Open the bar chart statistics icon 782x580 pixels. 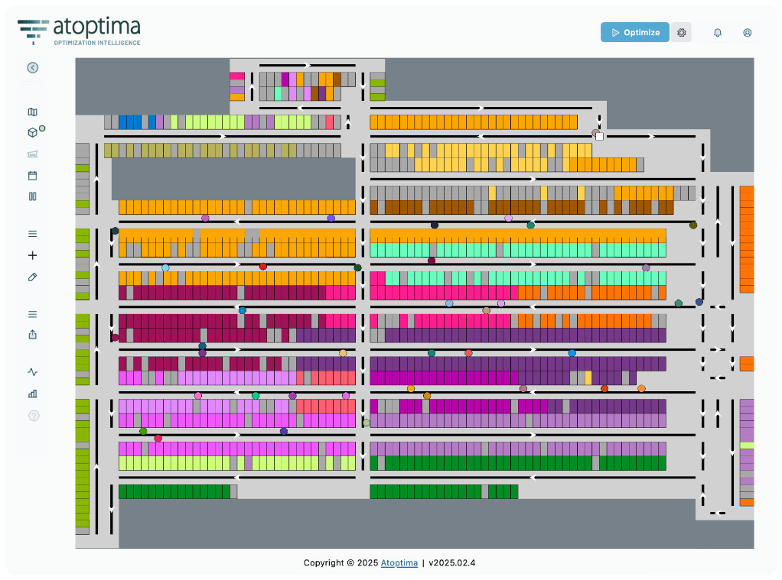pyautogui.click(x=32, y=394)
